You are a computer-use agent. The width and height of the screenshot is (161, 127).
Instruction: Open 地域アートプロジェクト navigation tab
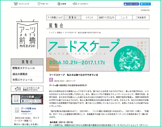tap(107, 17)
